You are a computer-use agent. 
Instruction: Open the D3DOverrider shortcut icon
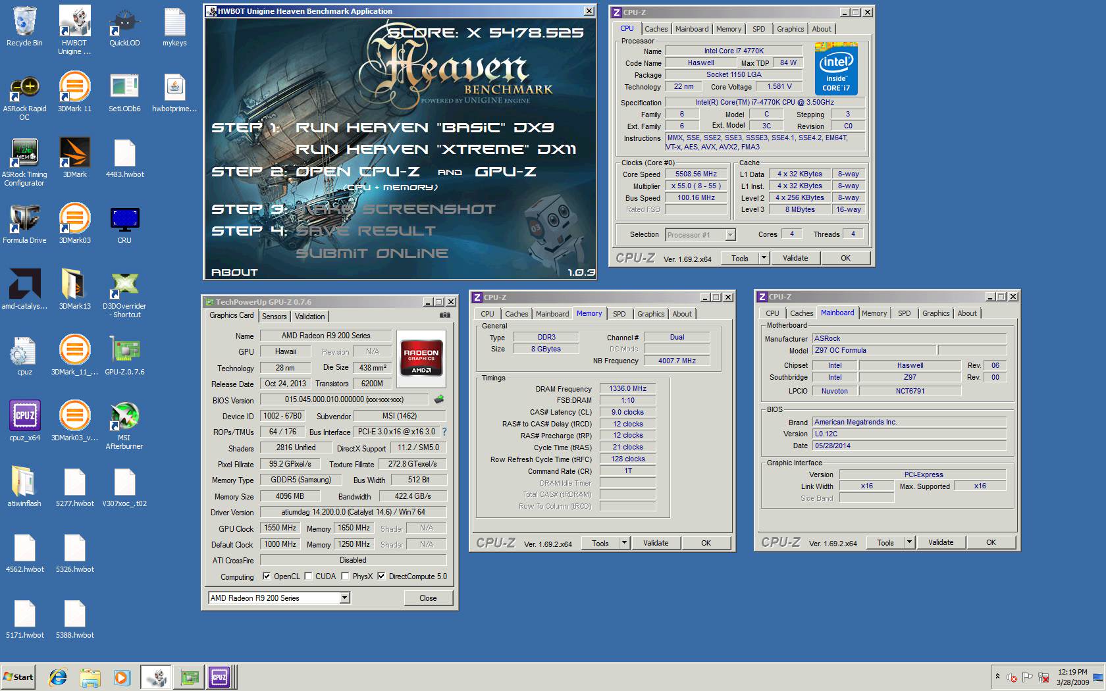coord(124,294)
